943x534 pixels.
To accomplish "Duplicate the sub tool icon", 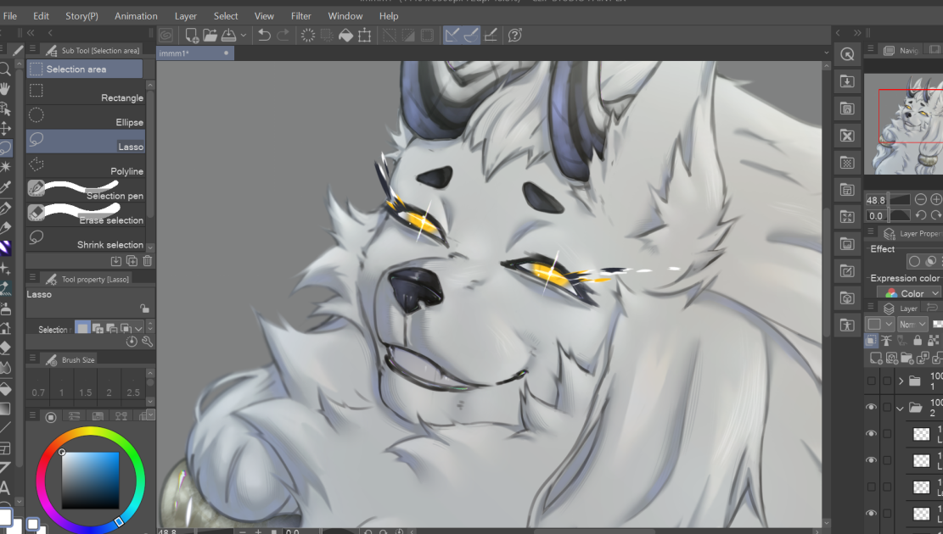I will click(132, 261).
